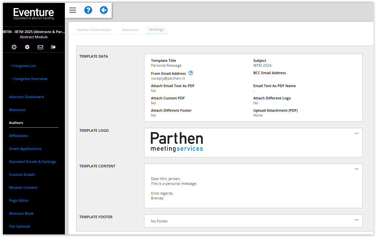Image resolution: width=376 pixels, height=237 pixels.
Task: Open settings gear icon in sidebar
Action: coord(27,47)
